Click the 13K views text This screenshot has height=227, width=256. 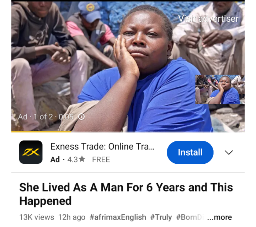(x=37, y=217)
